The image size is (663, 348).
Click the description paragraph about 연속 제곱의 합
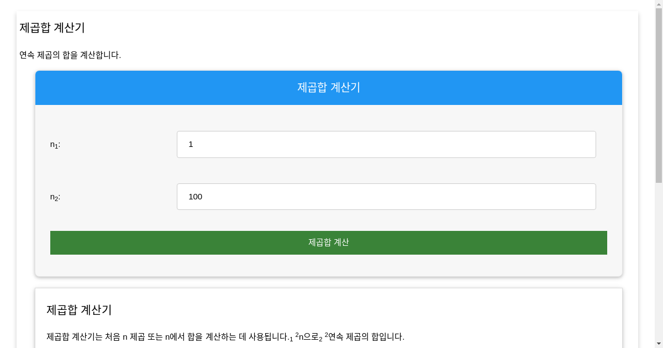pos(225,336)
